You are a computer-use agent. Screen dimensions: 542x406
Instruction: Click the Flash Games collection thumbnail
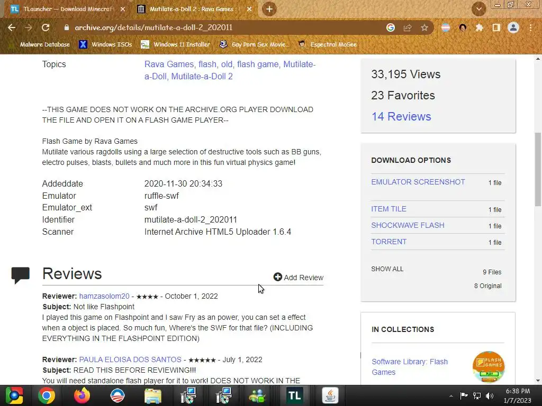pyautogui.click(x=489, y=367)
